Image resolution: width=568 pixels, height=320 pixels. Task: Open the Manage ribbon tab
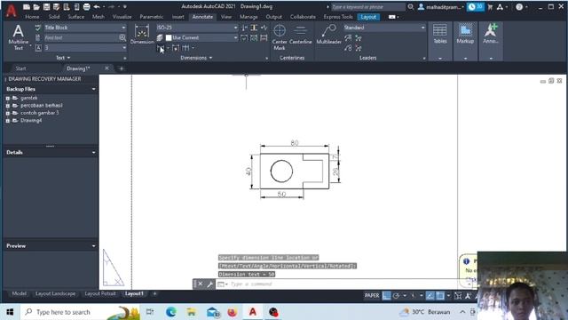248,17
